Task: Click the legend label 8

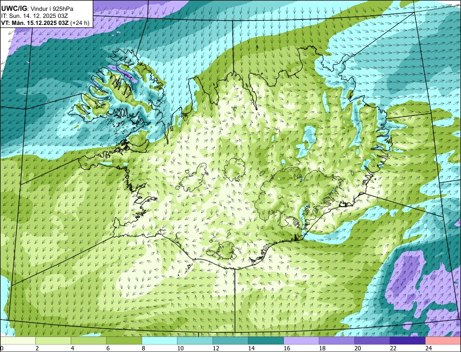Action: tap(144, 348)
